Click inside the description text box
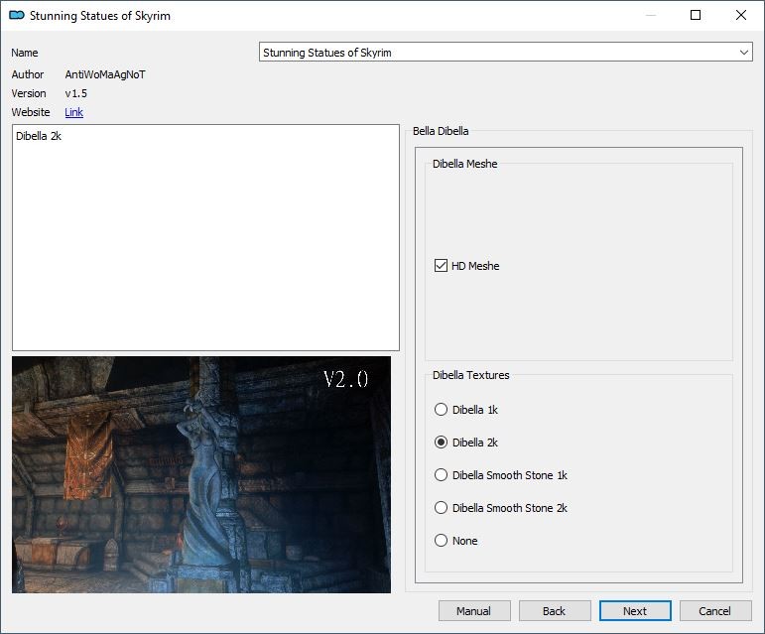765x634 pixels. pyautogui.click(x=205, y=238)
